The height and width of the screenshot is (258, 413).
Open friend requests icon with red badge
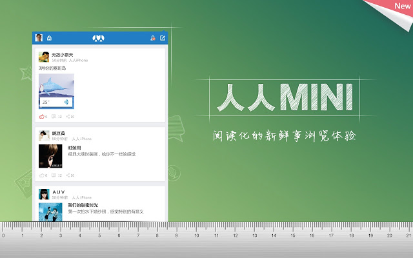(x=153, y=38)
